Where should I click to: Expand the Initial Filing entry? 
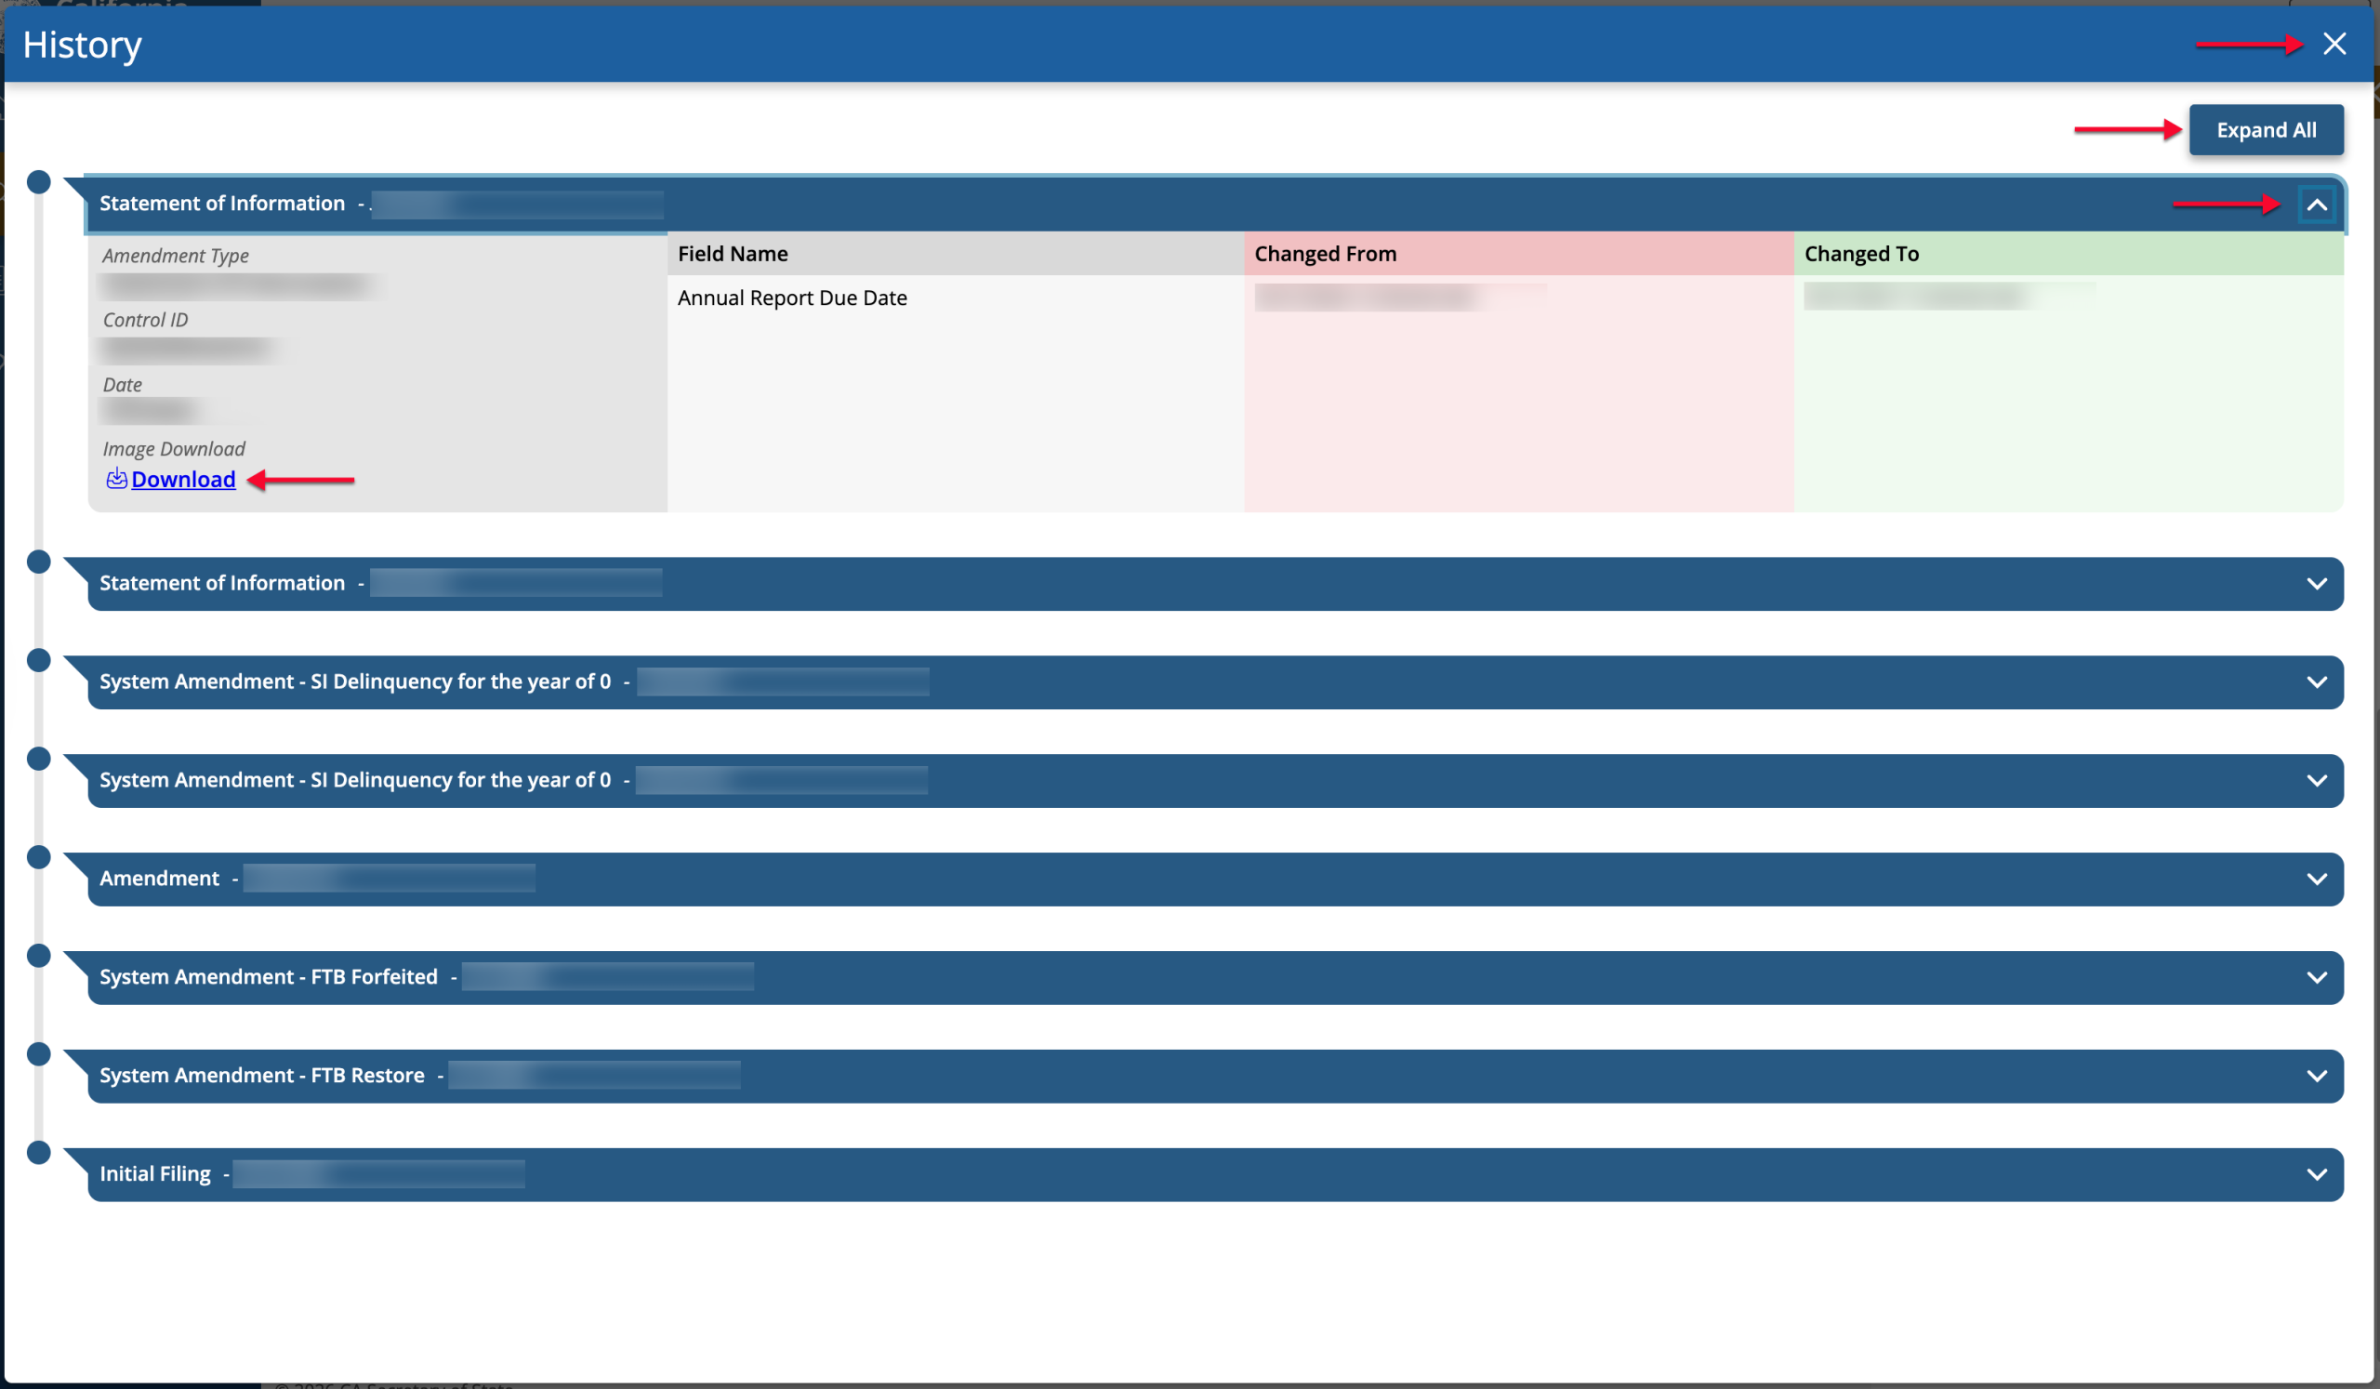click(x=2316, y=1173)
